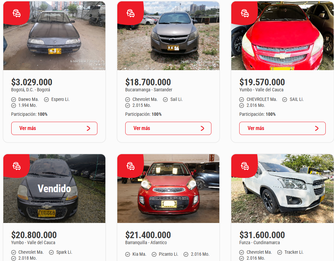Screen dimensions: 334x261
Task: Click chevron arrow on $3.029.000 Ver más
Action: point(88,128)
